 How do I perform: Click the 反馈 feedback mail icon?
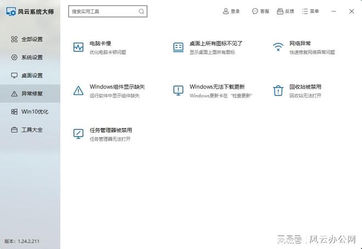point(280,11)
